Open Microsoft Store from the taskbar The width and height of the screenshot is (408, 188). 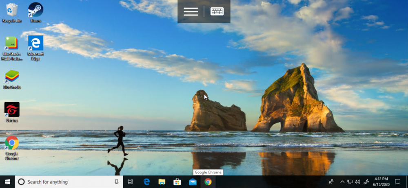pyautogui.click(x=177, y=182)
